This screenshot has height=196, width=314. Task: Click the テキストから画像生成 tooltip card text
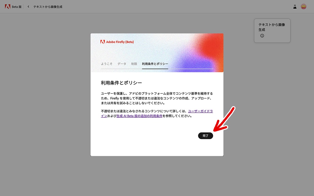coord(272,27)
